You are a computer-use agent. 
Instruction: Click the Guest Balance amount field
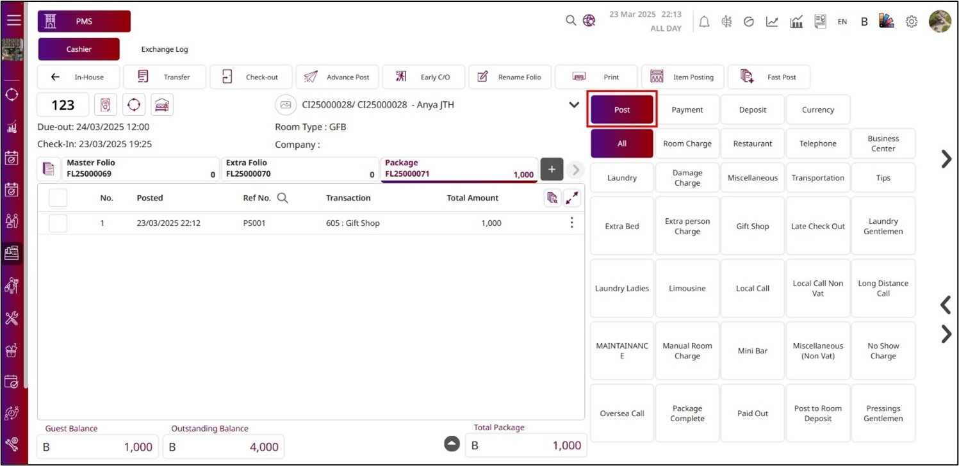(x=97, y=447)
